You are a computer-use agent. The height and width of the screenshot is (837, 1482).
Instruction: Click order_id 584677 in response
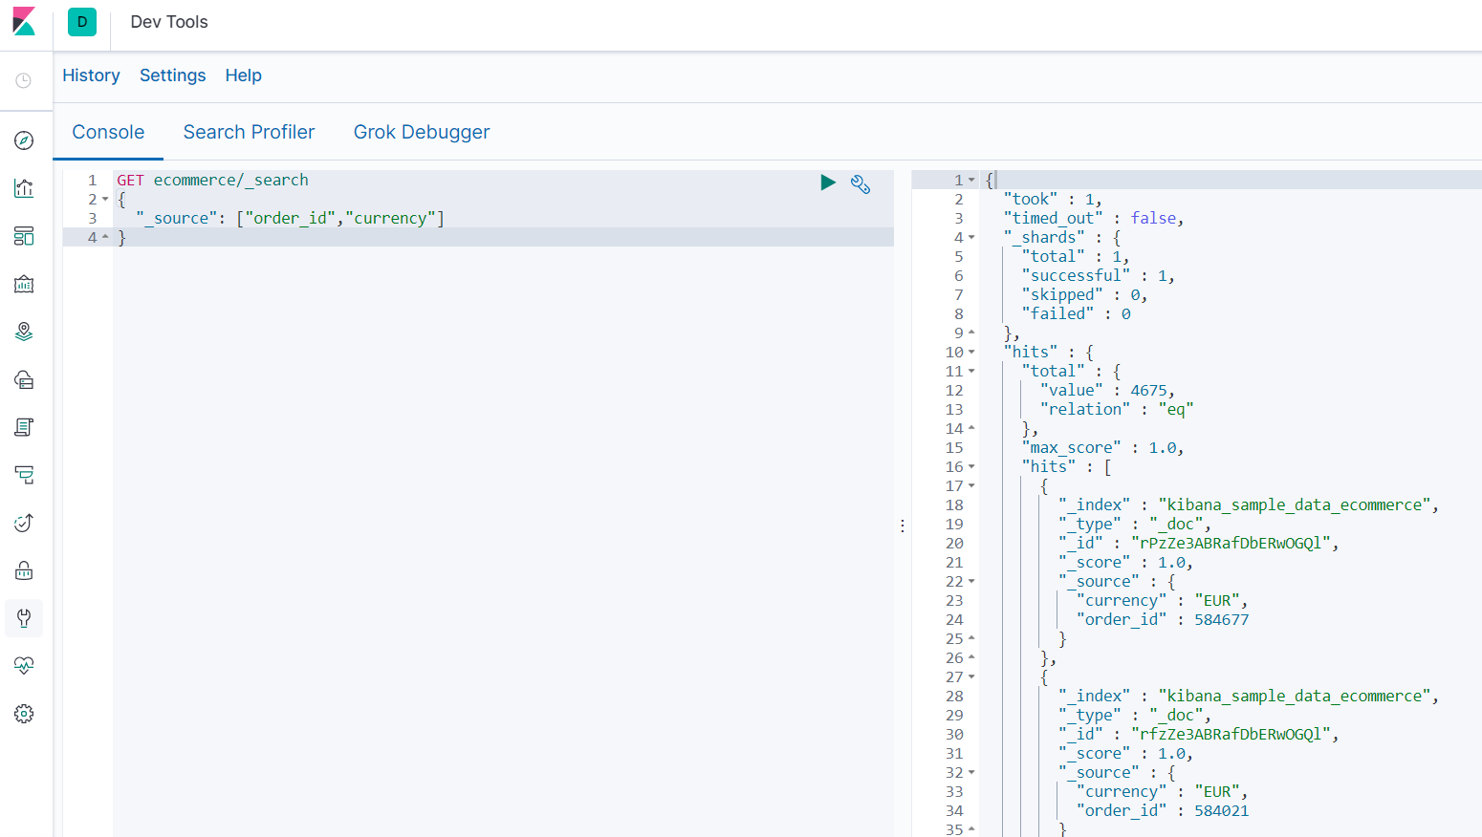click(1221, 619)
